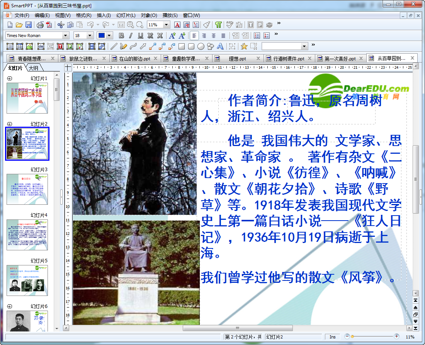Insert a movie frame
The height and width of the screenshot is (345, 425).
tap(92, 46)
